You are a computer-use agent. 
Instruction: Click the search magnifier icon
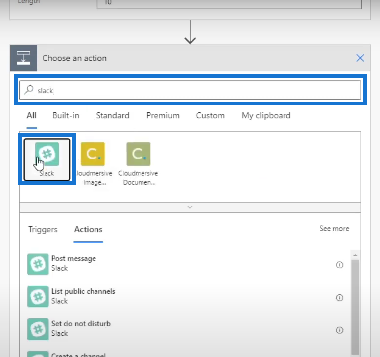[x=29, y=90]
